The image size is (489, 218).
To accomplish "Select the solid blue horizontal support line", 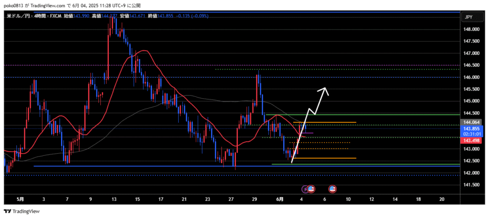I will tap(143, 166).
